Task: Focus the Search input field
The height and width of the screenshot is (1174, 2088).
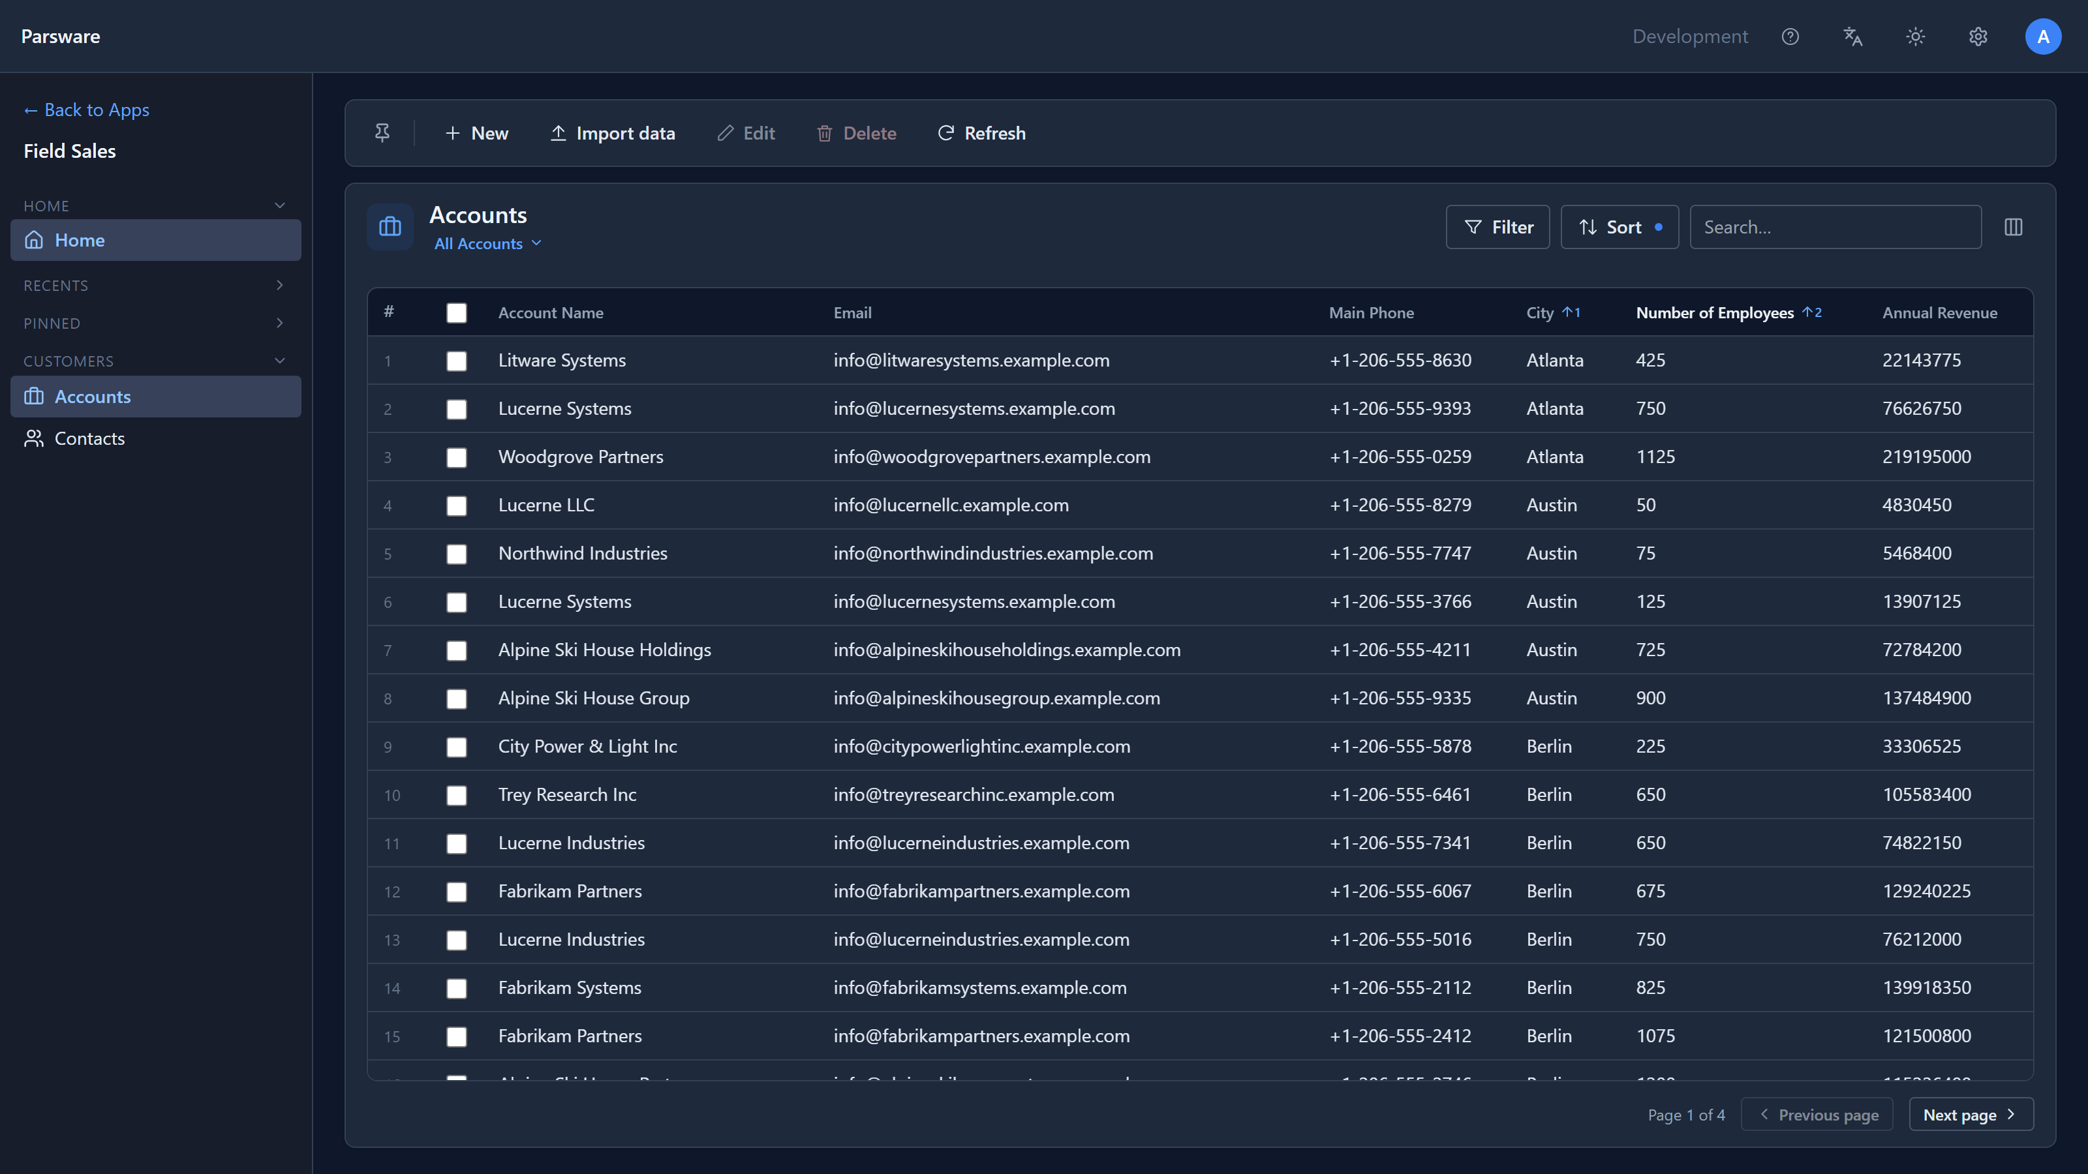Action: pyautogui.click(x=1835, y=227)
